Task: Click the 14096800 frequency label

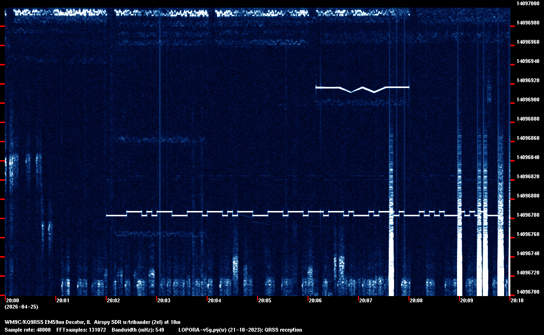Action: pyautogui.click(x=528, y=196)
